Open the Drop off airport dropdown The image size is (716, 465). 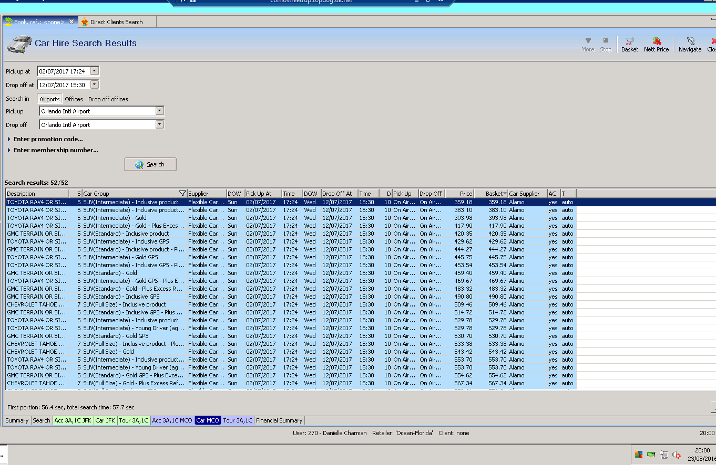tap(159, 125)
